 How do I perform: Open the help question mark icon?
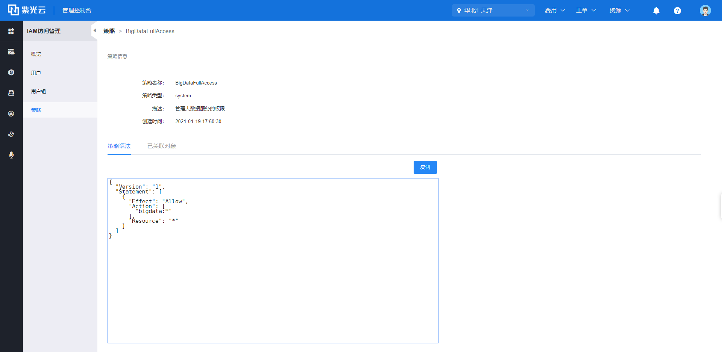click(x=677, y=11)
